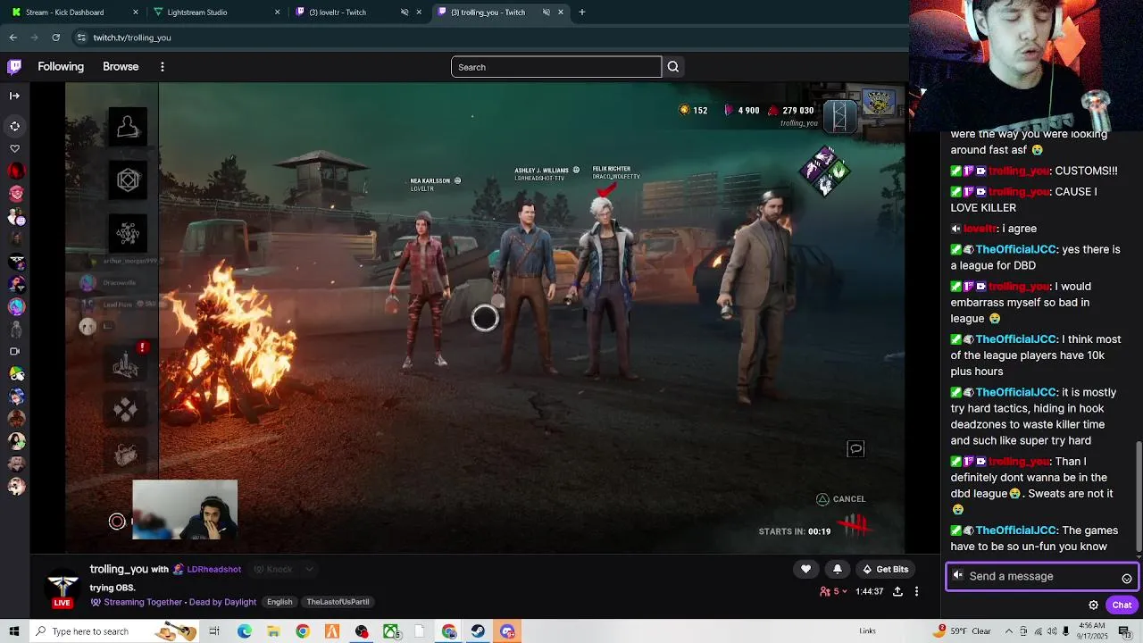Viewport: 1143px width, 643px height.
Task: Close the Lightstream Studio tab
Action: [277, 13]
